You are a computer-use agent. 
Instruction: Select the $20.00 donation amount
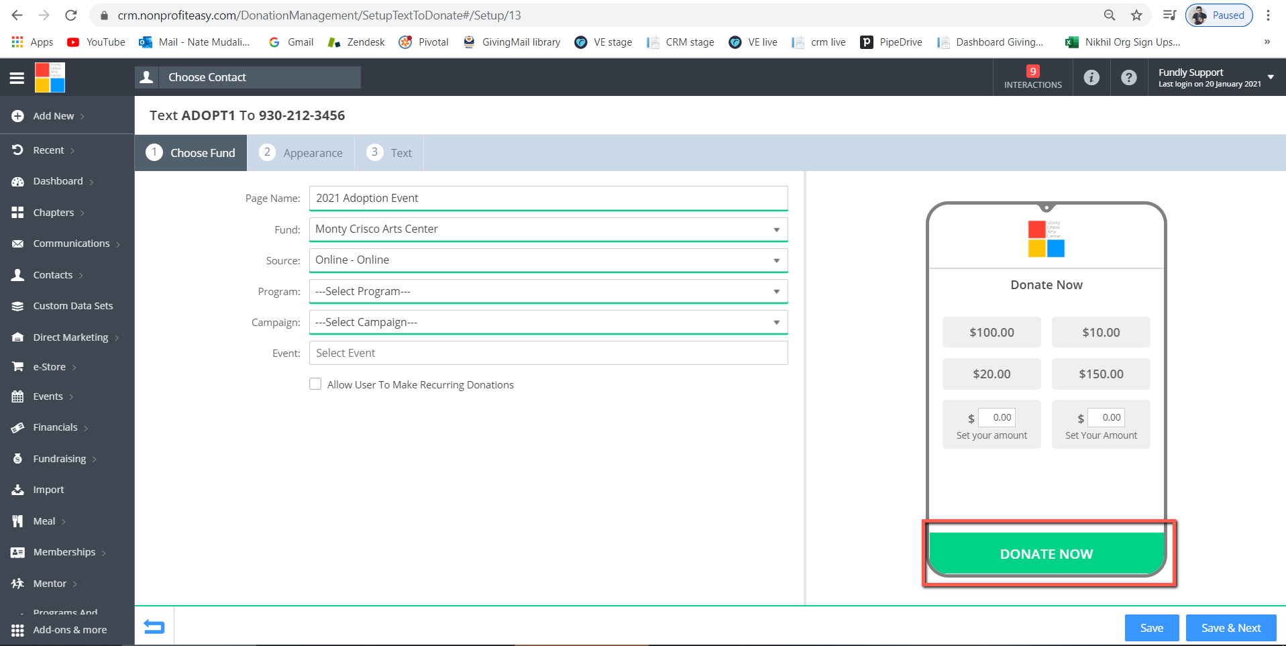click(x=992, y=374)
